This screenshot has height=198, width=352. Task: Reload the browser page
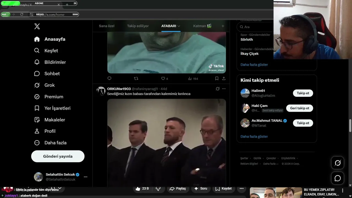pyautogui.click(x=22, y=14)
